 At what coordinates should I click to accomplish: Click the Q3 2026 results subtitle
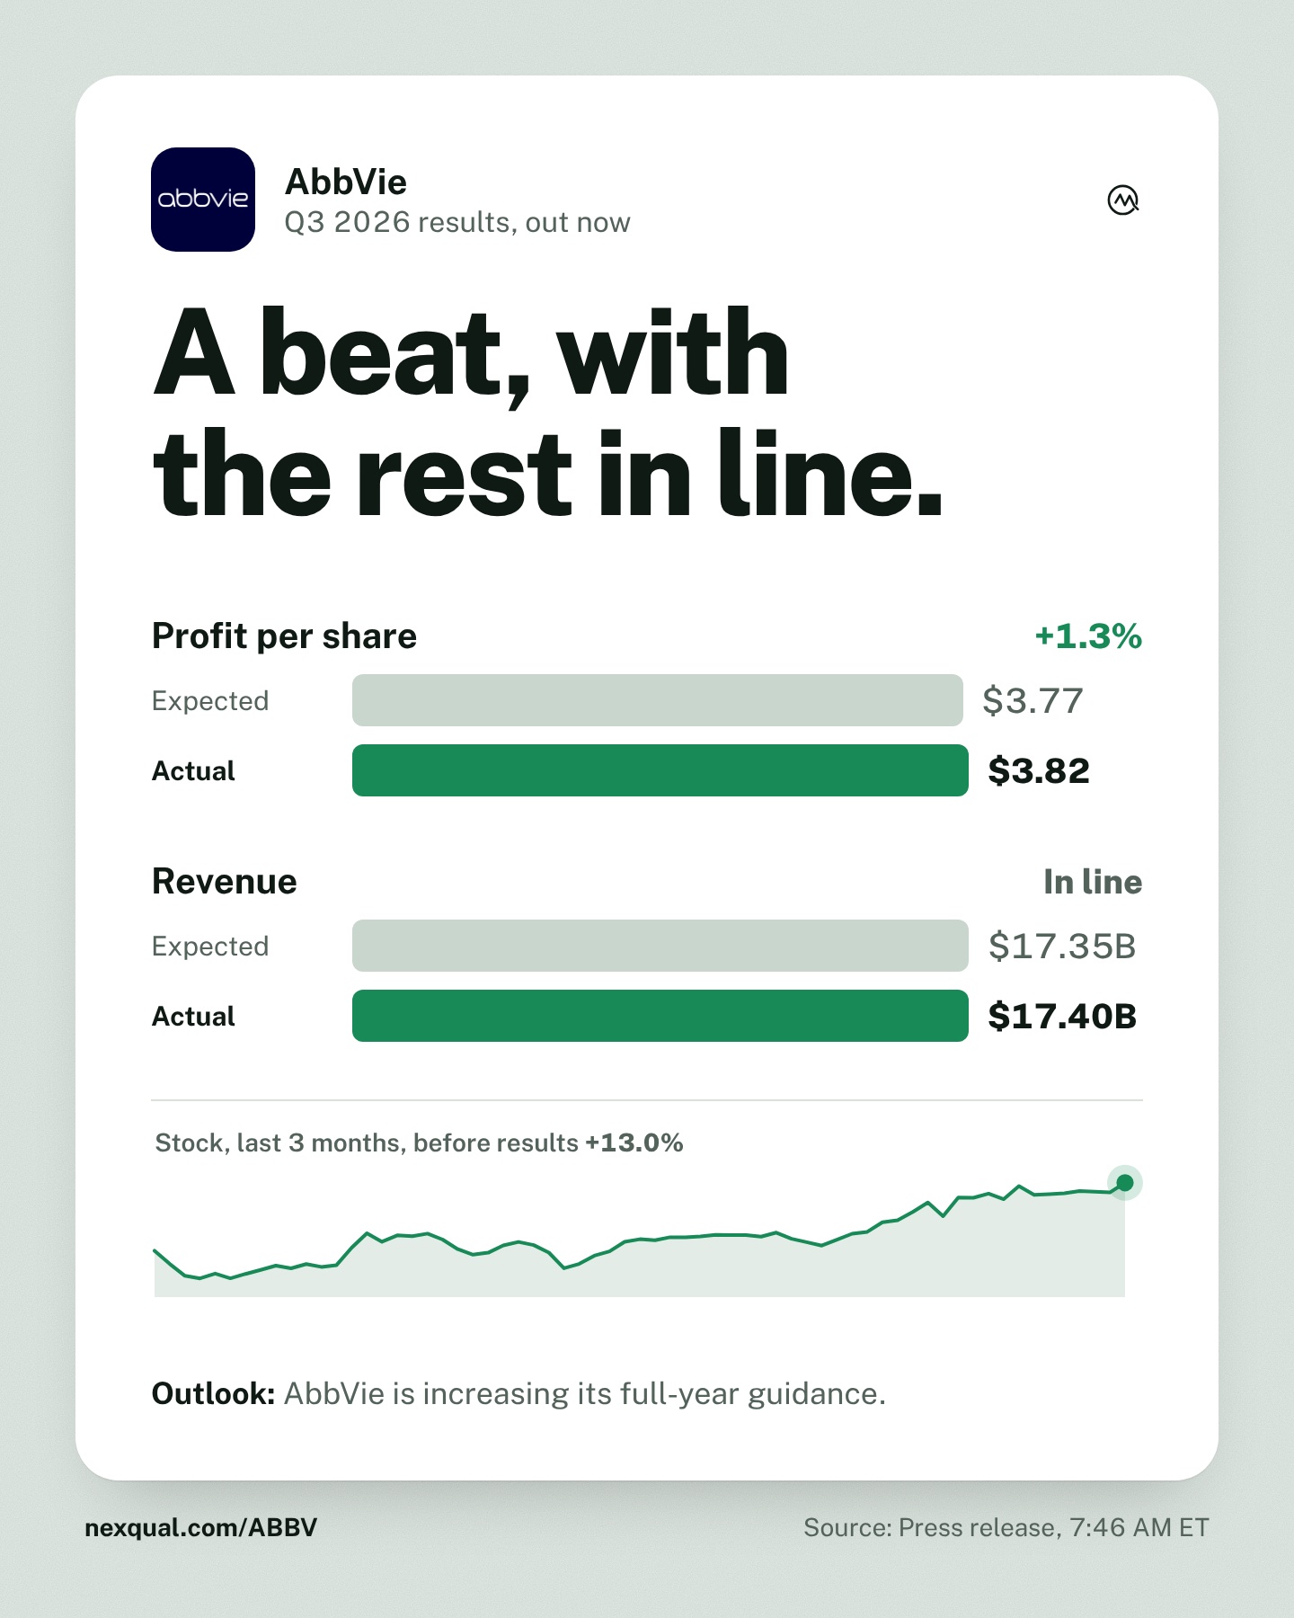point(457,222)
